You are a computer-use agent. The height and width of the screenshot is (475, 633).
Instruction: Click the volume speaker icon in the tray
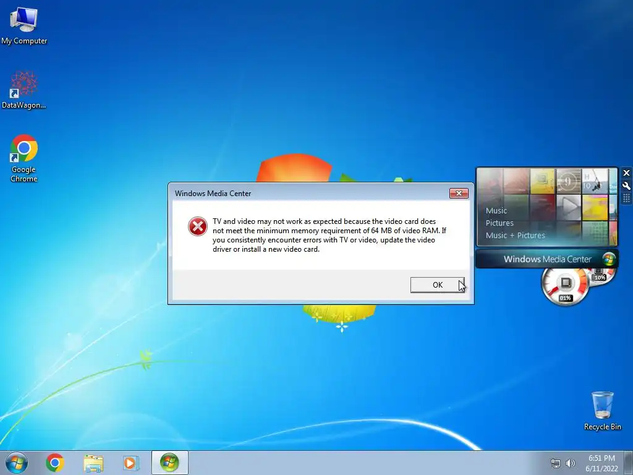pyautogui.click(x=571, y=463)
